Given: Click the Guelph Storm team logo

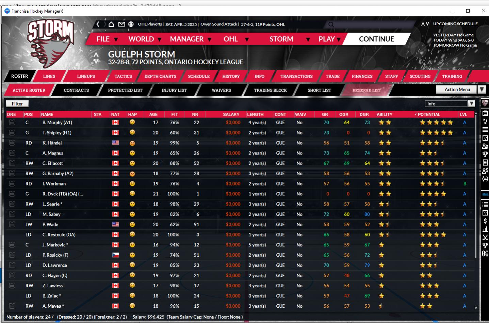Looking at the screenshot, I should (x=51, y=43).
